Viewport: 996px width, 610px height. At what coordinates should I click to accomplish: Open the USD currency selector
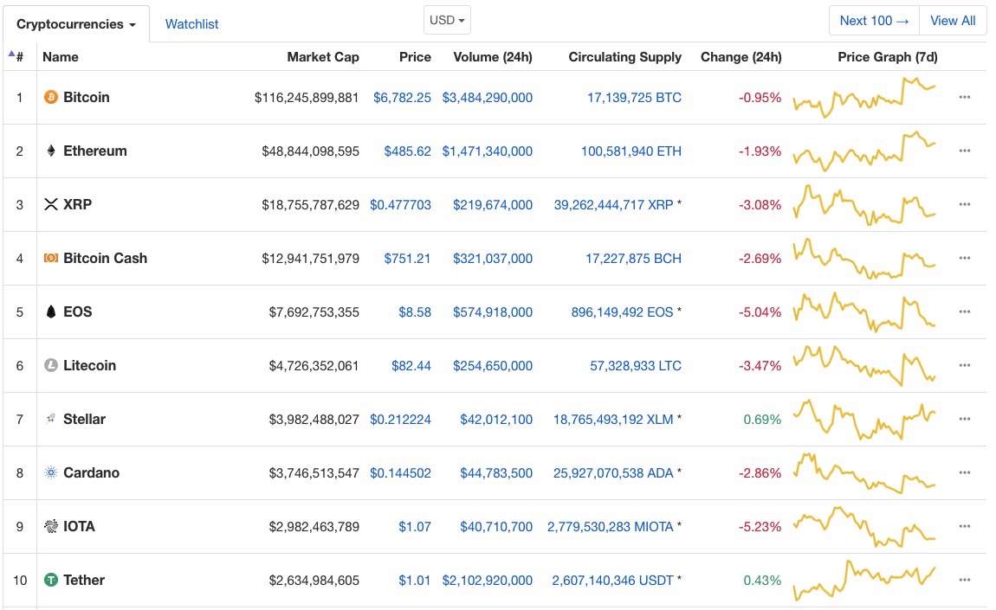pyautogui.click(x=447, y=20)
